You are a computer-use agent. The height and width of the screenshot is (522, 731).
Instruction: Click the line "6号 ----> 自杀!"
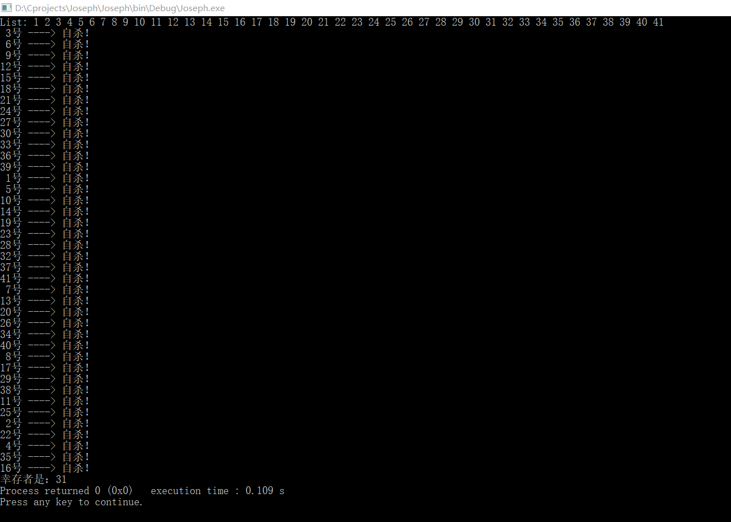47,44
